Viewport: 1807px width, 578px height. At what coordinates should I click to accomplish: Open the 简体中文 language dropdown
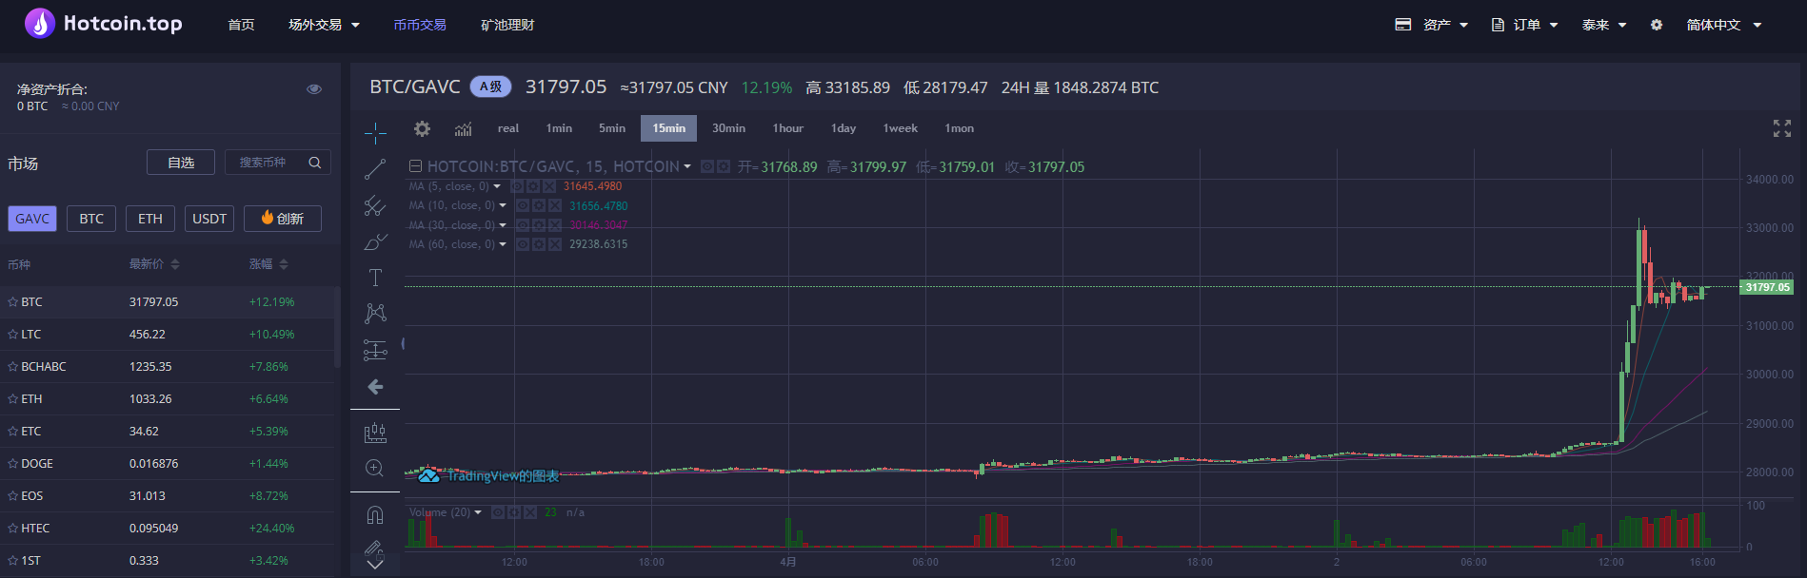tap(1724, 25)
